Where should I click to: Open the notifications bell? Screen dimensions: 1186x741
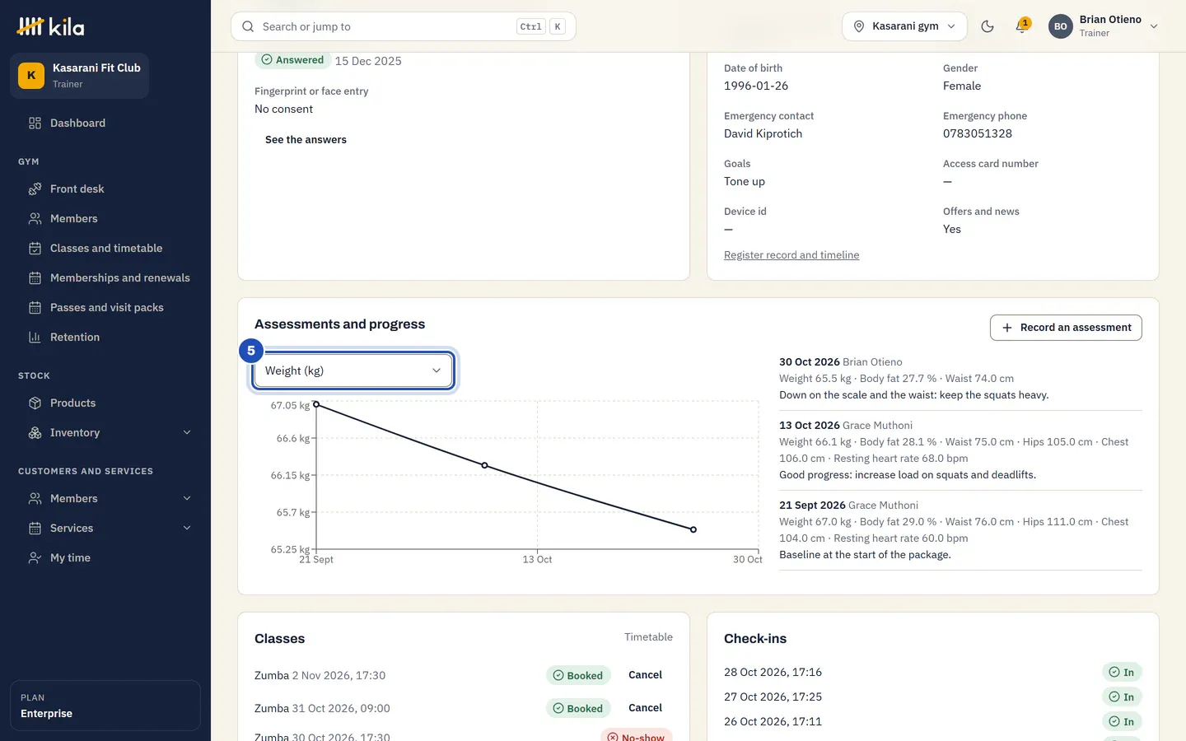(x=1022, y=26)
